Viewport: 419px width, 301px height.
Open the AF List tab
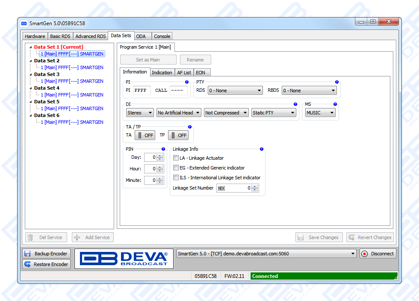pyautogui.click(x=184, y=73)
